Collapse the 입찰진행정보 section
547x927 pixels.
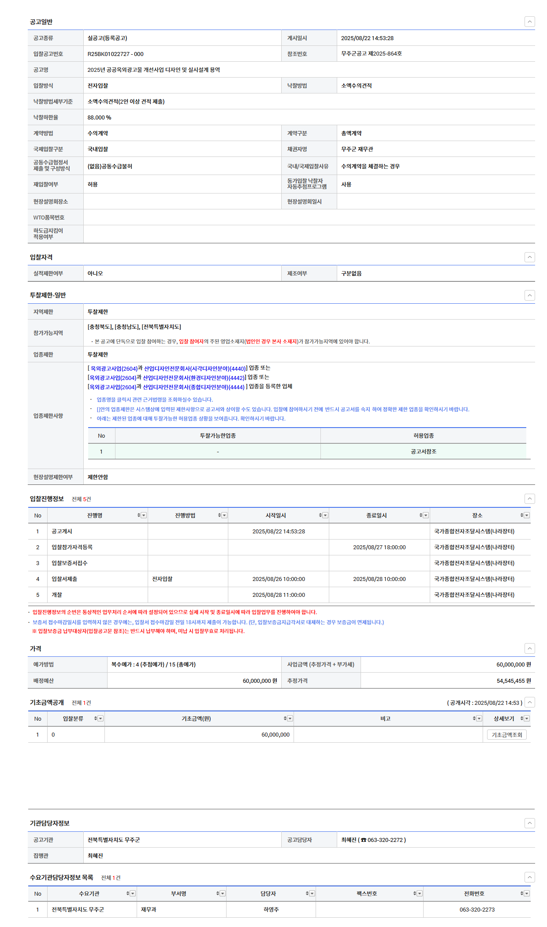pos(529,499)
